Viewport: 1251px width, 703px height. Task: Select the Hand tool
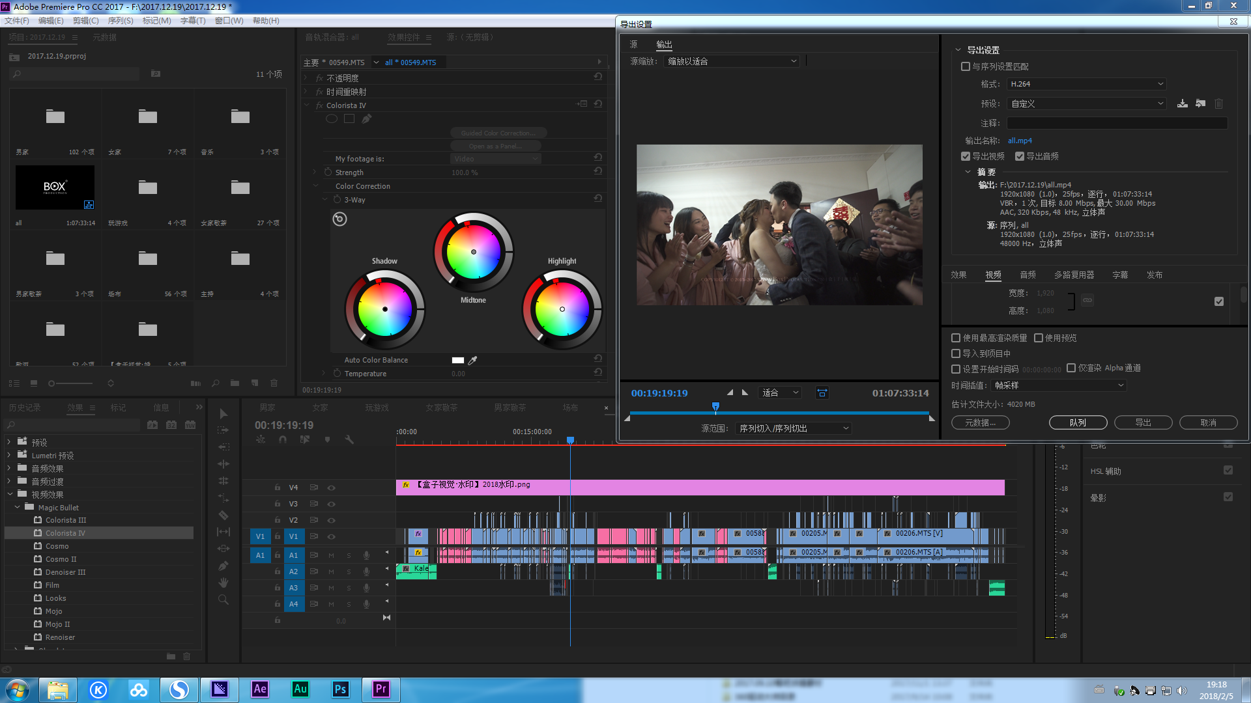coord(223,583)
